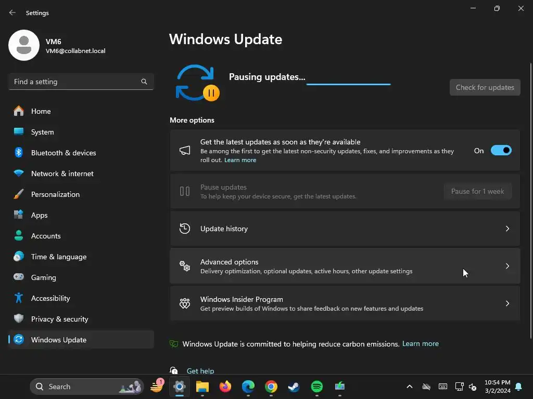Focus the Find a setting search box
The width and height of the screenshot is (533, 399).
(x=81, y=82)
